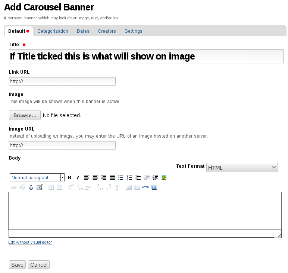Click delete row icon
Viewport: 288px width, 273px height.
tap(88, 187)
